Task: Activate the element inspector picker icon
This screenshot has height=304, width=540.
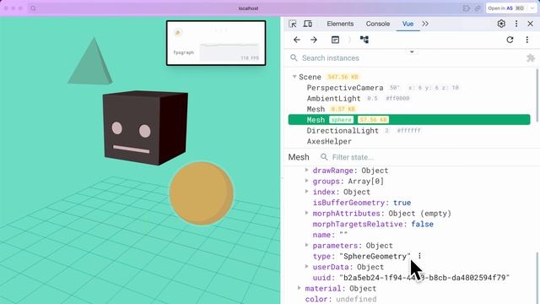Action: (293, 24)
